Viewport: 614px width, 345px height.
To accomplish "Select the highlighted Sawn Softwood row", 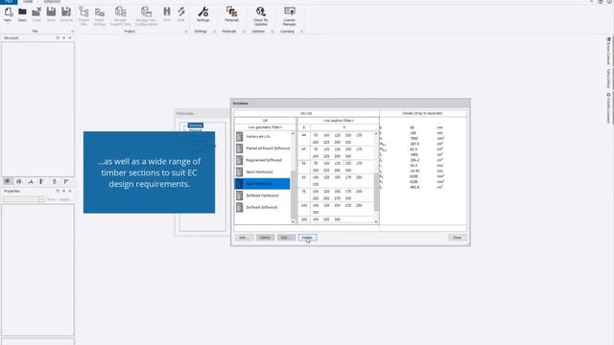I will (x=262, y=183).
